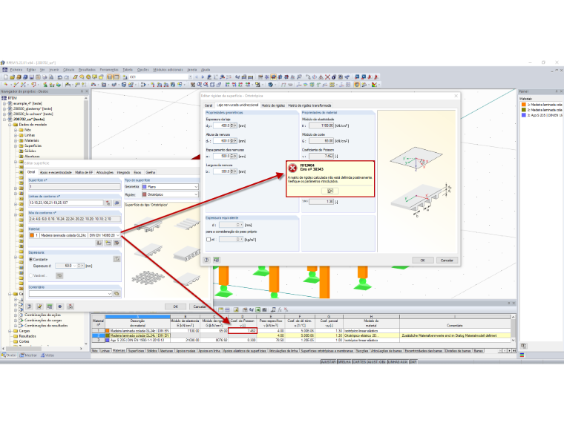Click OK in Editar superfície dialog
The height and width of the screenshot is (423, 564).
click(176, 306)
